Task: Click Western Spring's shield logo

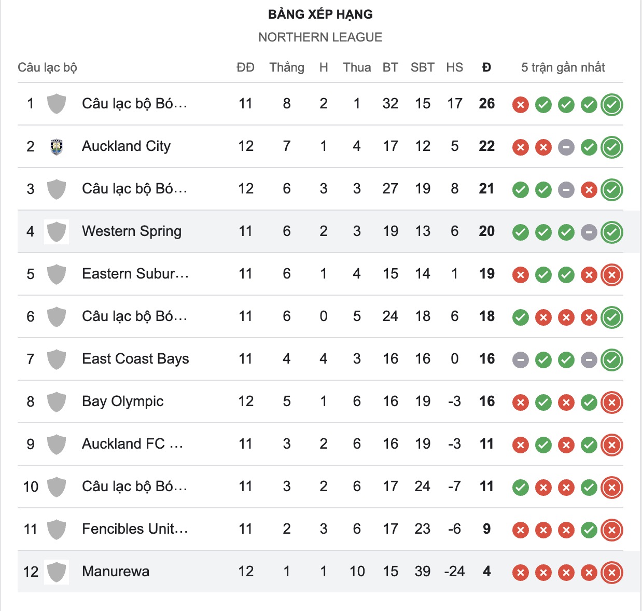Action: tap(57, 232)
